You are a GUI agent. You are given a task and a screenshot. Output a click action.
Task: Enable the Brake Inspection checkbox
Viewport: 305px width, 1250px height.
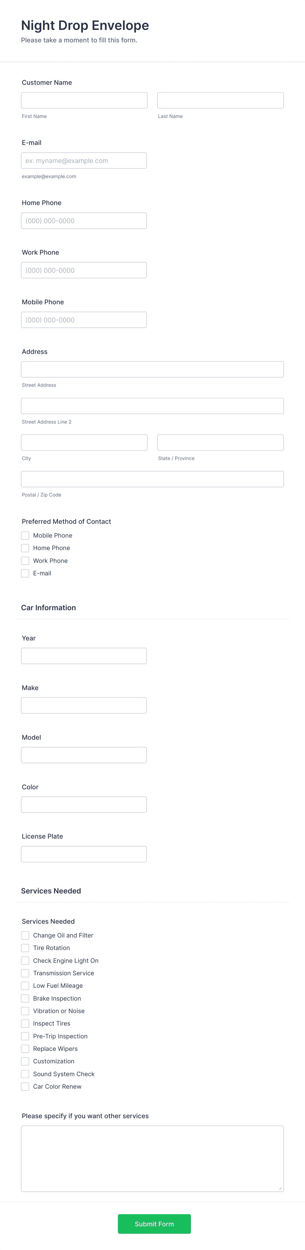pos(25,998)
